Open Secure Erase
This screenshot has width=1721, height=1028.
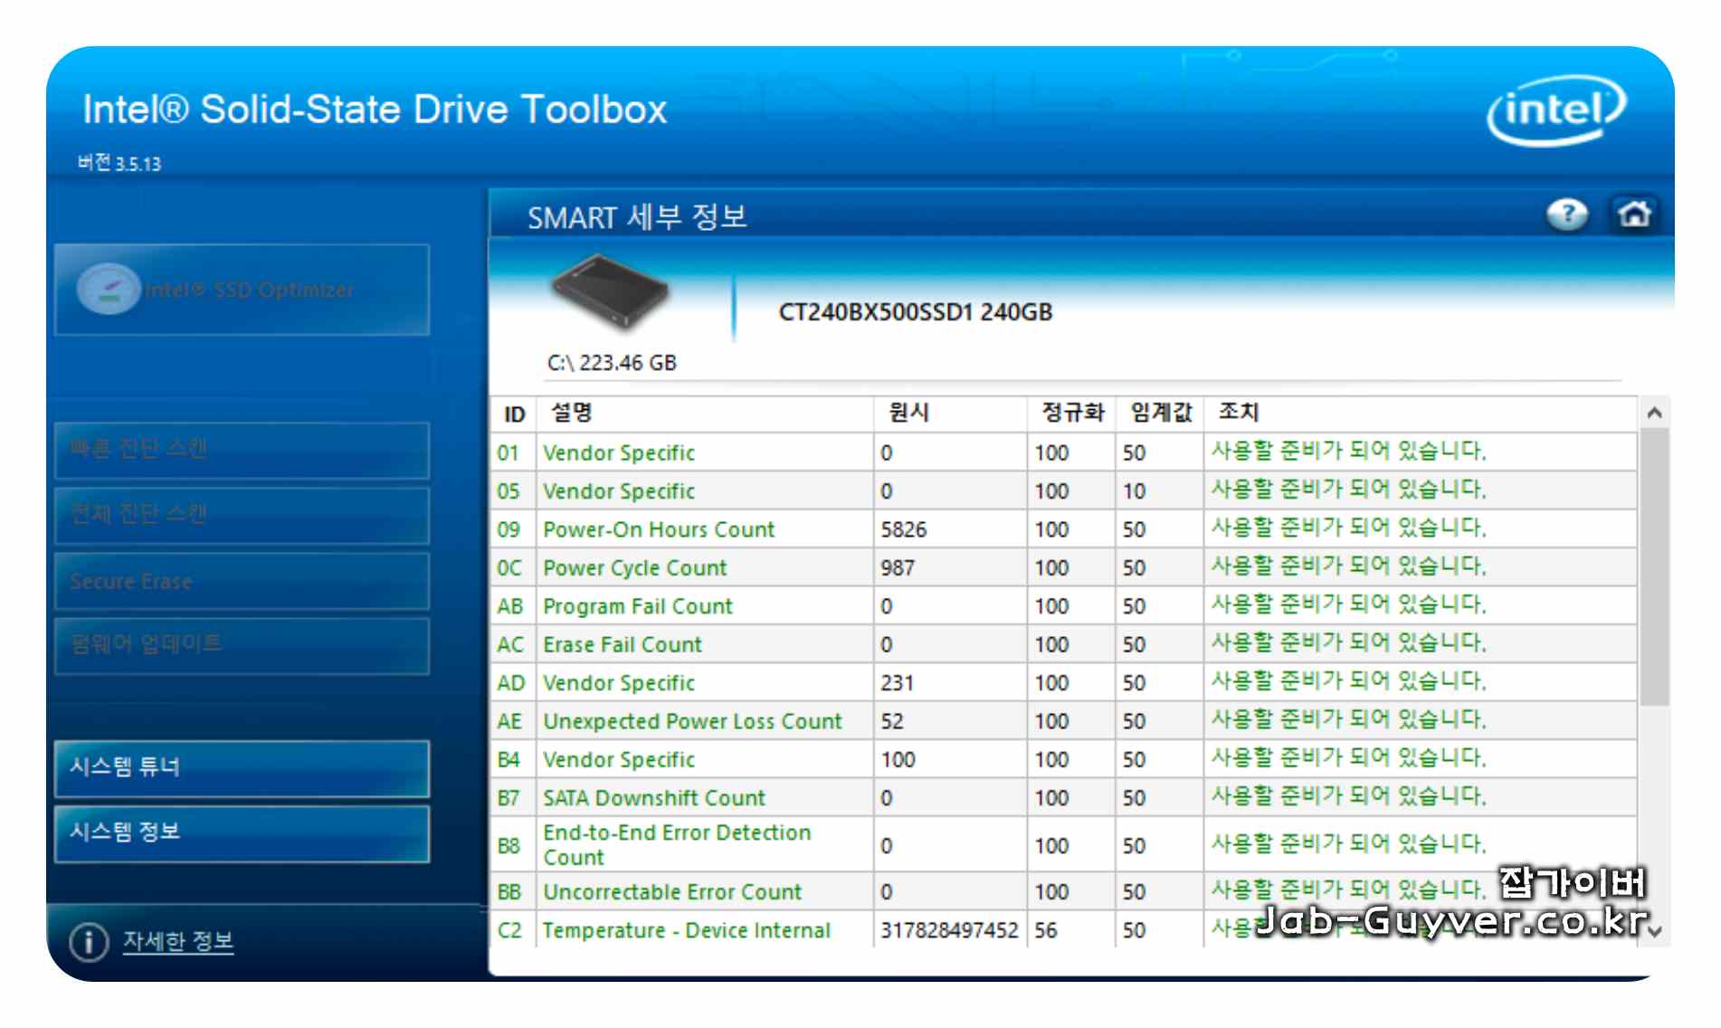242,581
